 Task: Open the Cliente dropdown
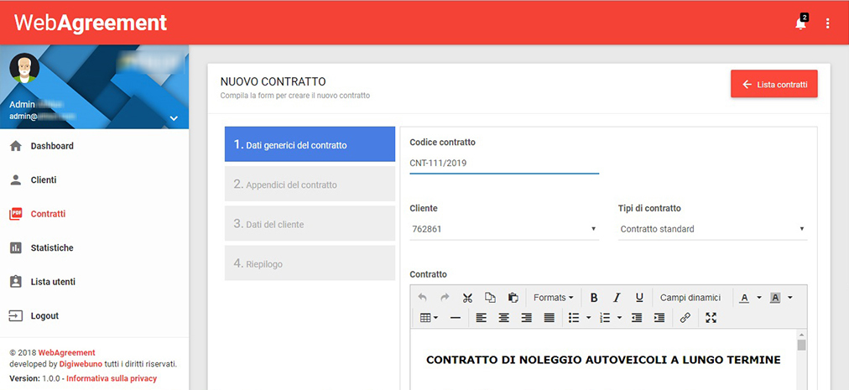click(503, 229)
